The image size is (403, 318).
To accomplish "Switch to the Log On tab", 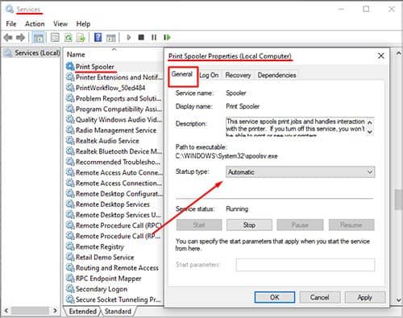I will point(209,75).
